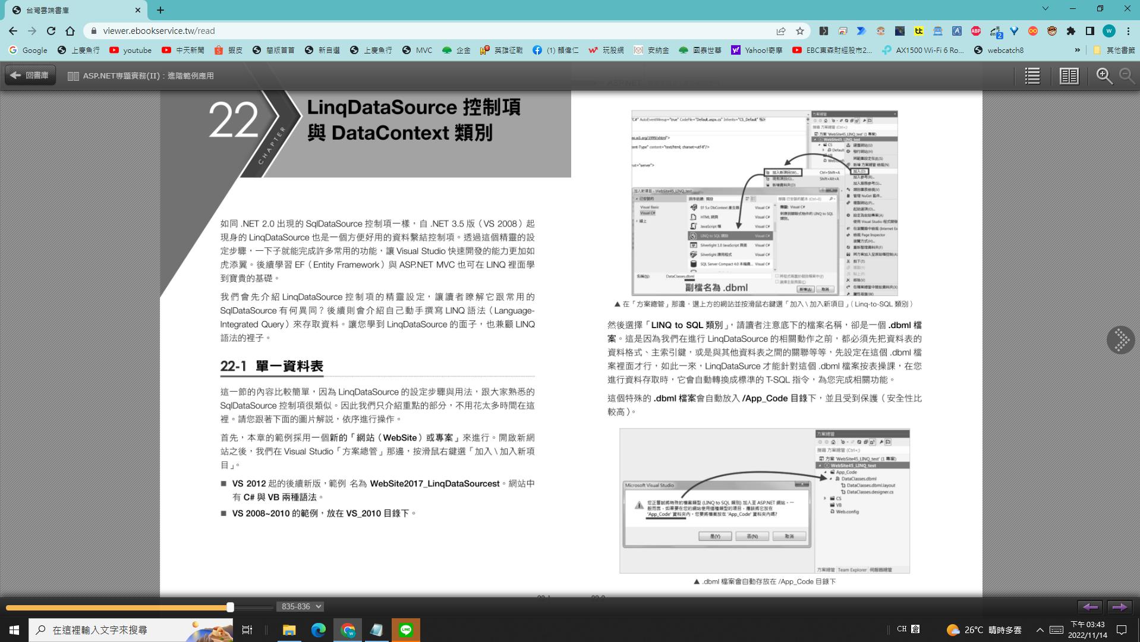Open the AX1500 Wi-Fi 6 bookmark
Viewport: 1140px width, 642px height.
[x=923, y=51]
